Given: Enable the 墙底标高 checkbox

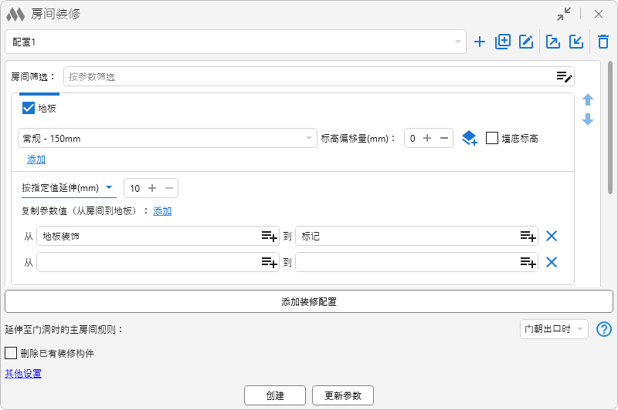Looking at the screenshot, I should coord(492,139).
